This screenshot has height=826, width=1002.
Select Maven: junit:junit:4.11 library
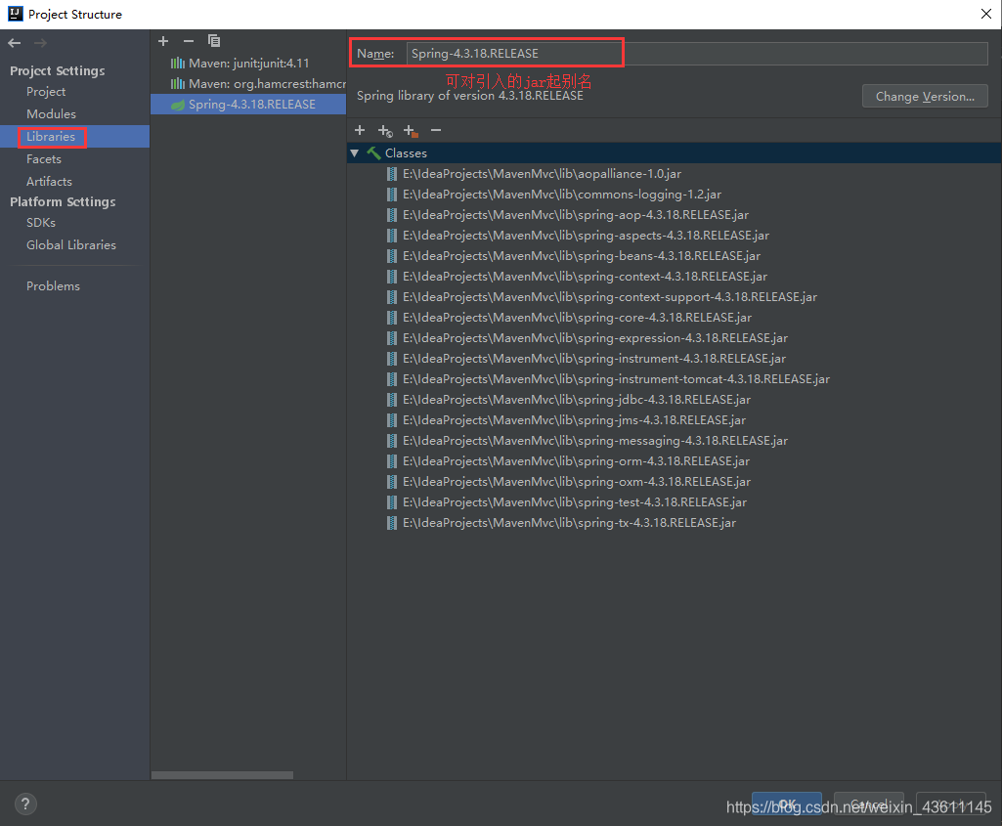click(x=248, y=64)
